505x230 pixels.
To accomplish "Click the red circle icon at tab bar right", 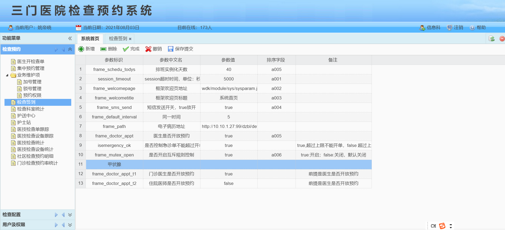I will click(x=502, y=39).
